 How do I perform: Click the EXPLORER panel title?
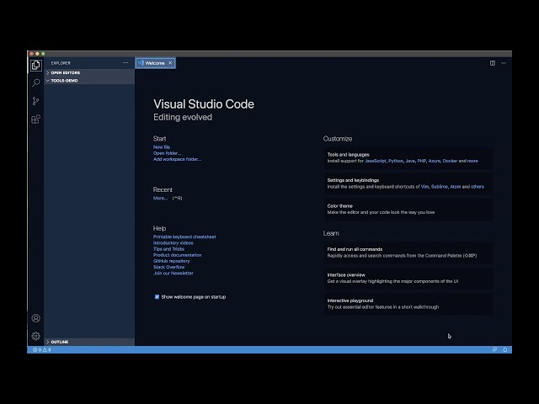pyautogui.click(x=61, y=63)
